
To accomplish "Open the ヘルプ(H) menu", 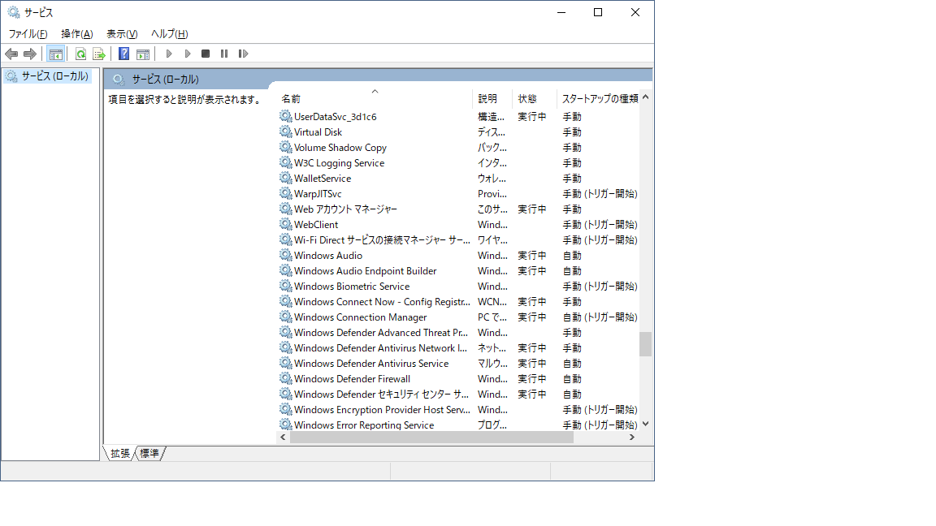I will pyautogui.click(x=170, y=34).
